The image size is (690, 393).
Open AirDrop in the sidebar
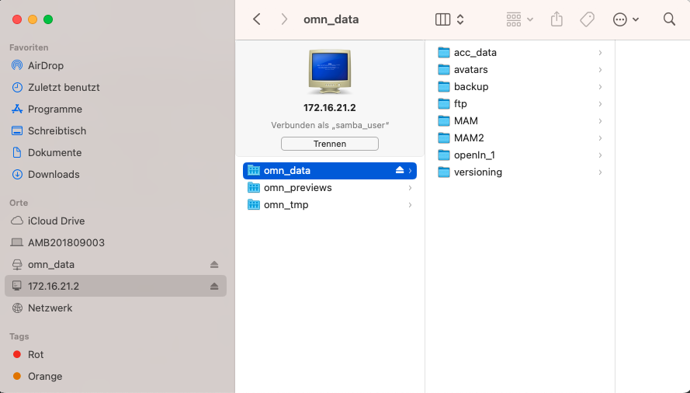116,66
